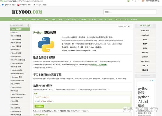
Task: Open the python 教程 advertisement
Action: pyautogui.click(x=144, y=97)
